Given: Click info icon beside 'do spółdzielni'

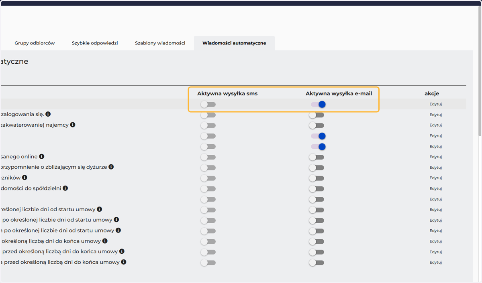Looking at the screenshot, I should tap(65, 188).
